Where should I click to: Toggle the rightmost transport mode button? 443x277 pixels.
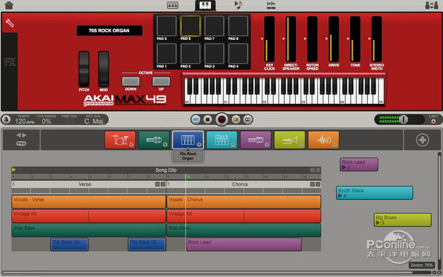(248, 120)
